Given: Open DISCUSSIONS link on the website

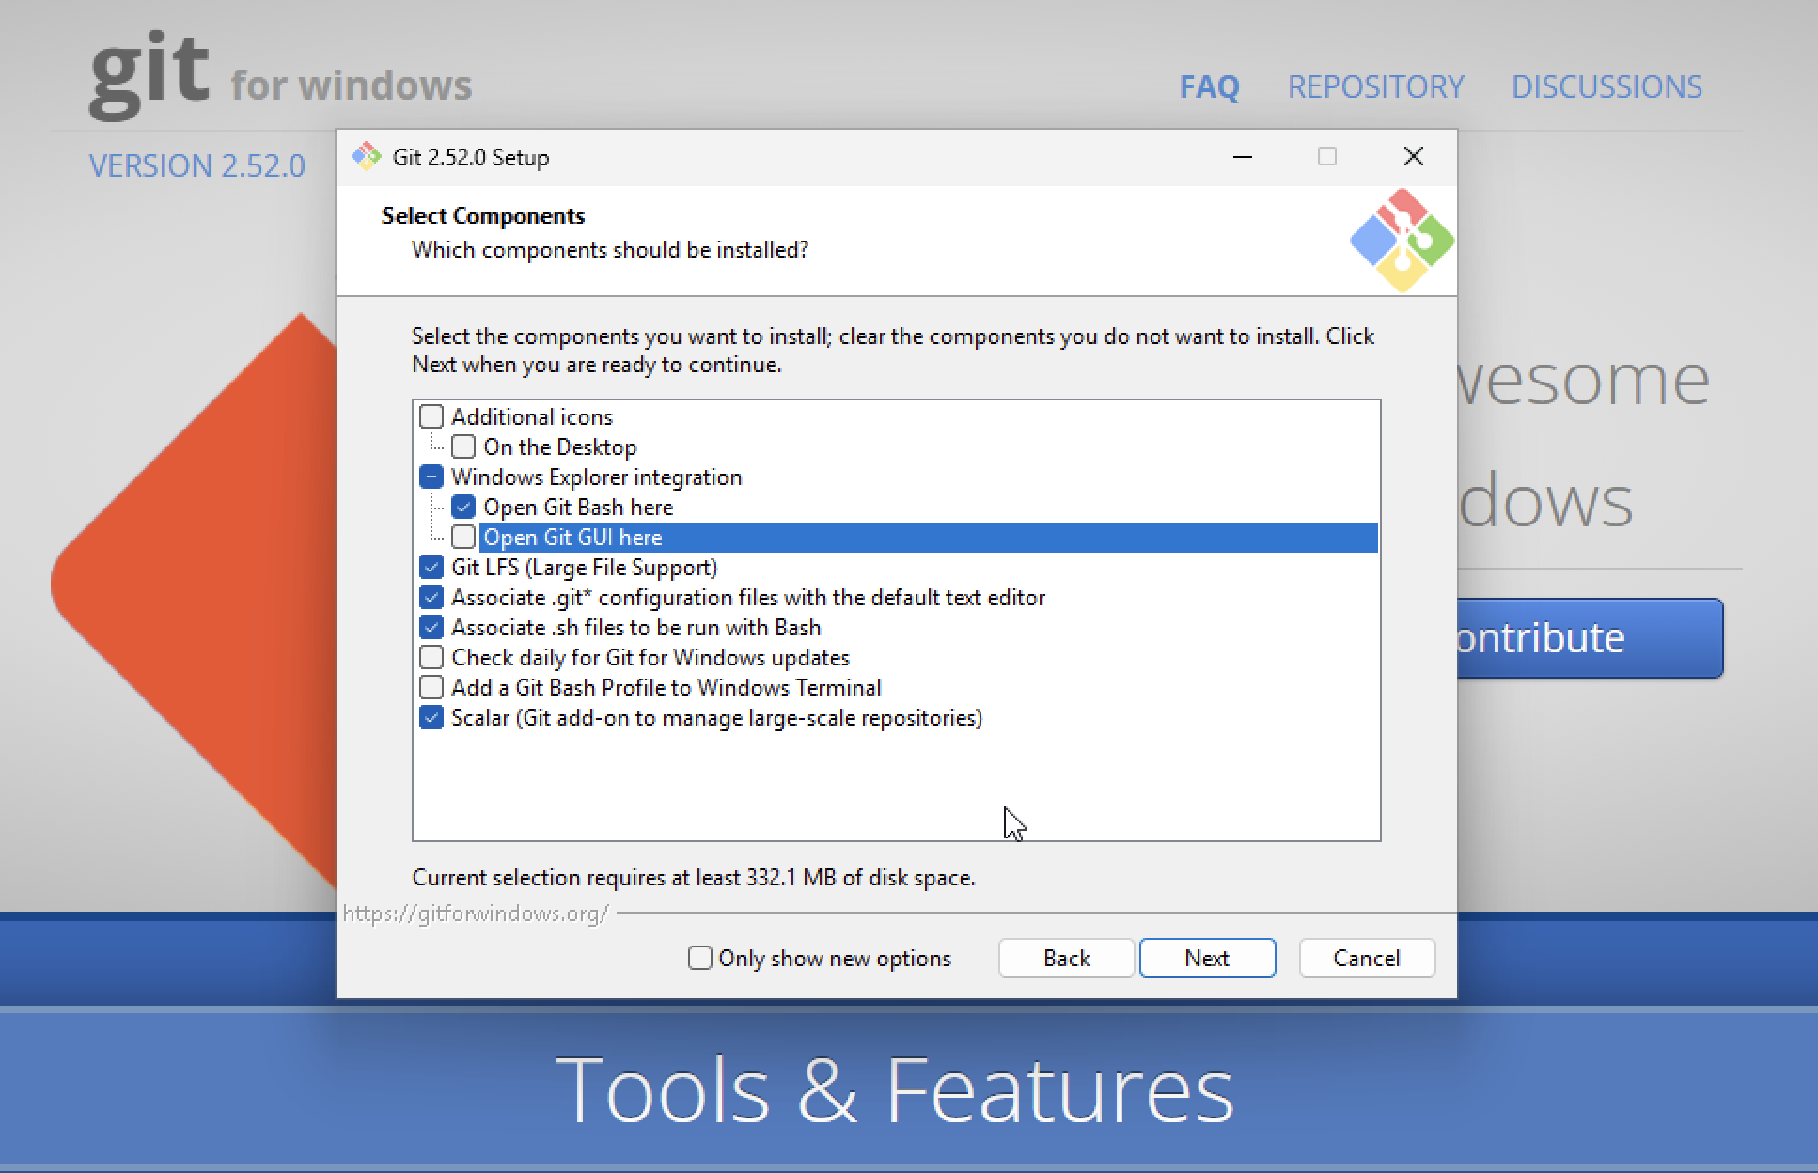Looking at the screenshot, I should pyautogui.click(x=1606, y=86).
